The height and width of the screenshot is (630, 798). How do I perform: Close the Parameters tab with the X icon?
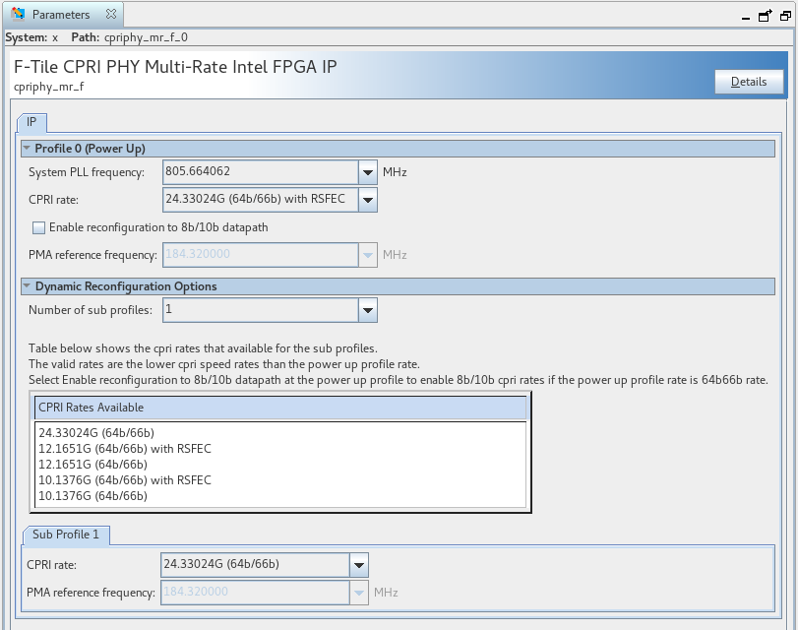tap(110, 14)
